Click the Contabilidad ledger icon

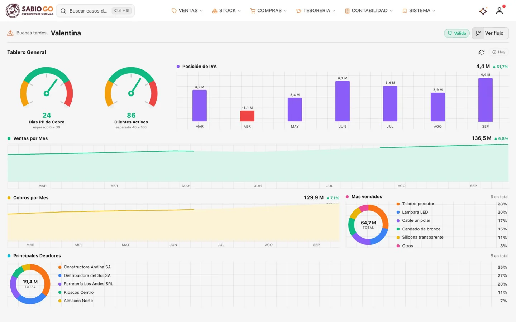click(x=347, y=11)
